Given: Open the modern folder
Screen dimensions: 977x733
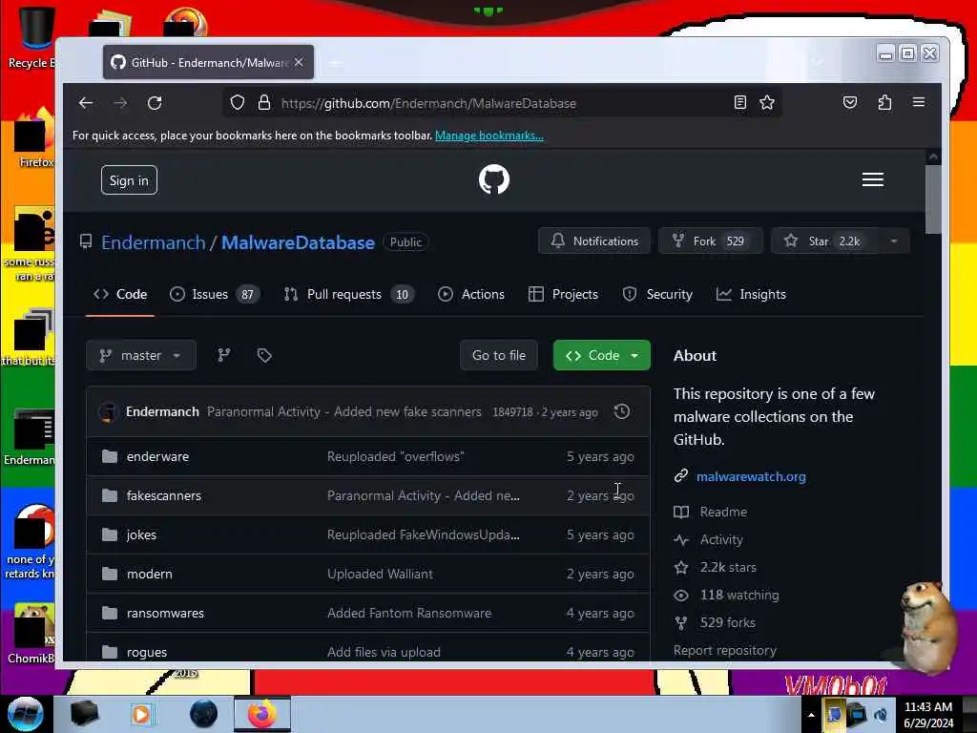Looking at the screenshot, I should 150,574.
